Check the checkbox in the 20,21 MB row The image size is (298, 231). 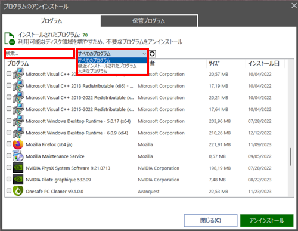point(9,97)
